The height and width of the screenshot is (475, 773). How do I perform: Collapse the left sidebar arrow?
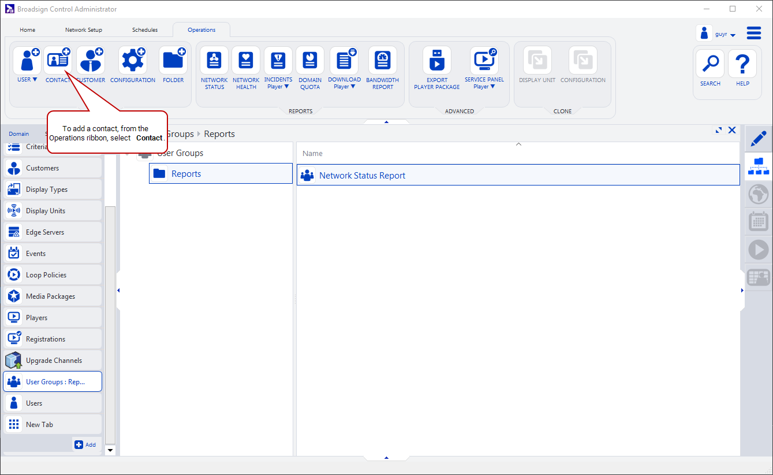pos(118,291)
